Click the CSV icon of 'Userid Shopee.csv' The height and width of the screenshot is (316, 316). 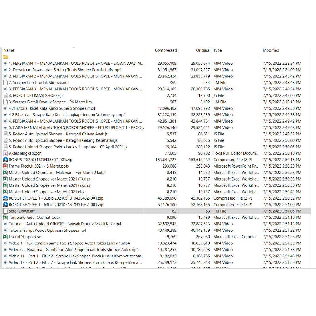pyautogui.click(x=6, y=237)
